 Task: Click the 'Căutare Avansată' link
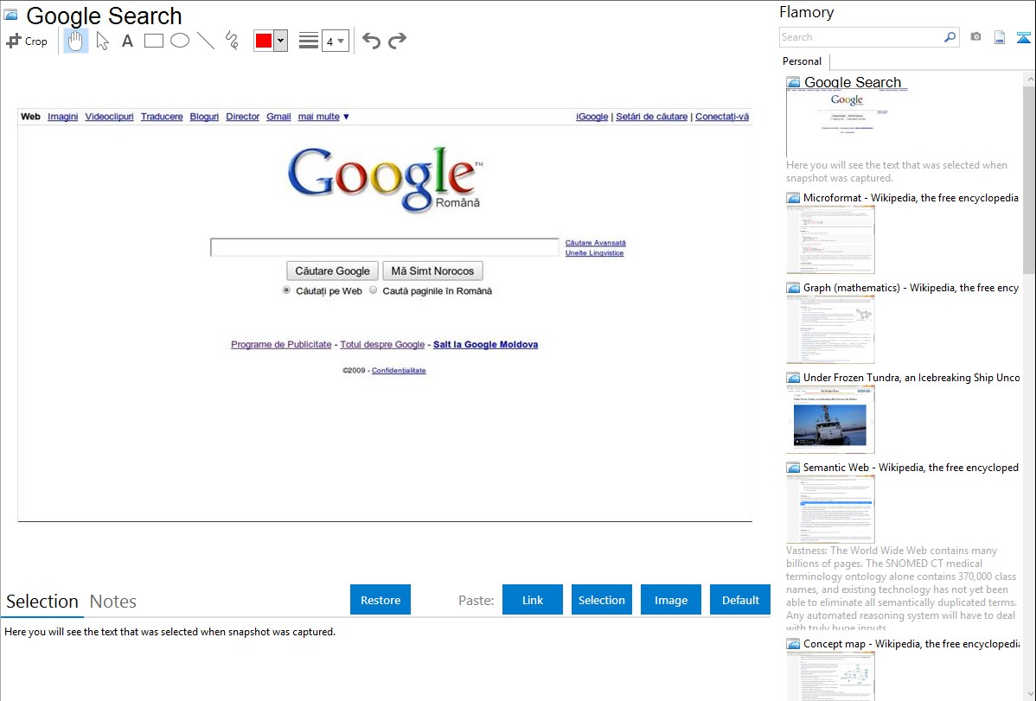tap(595, 243)
